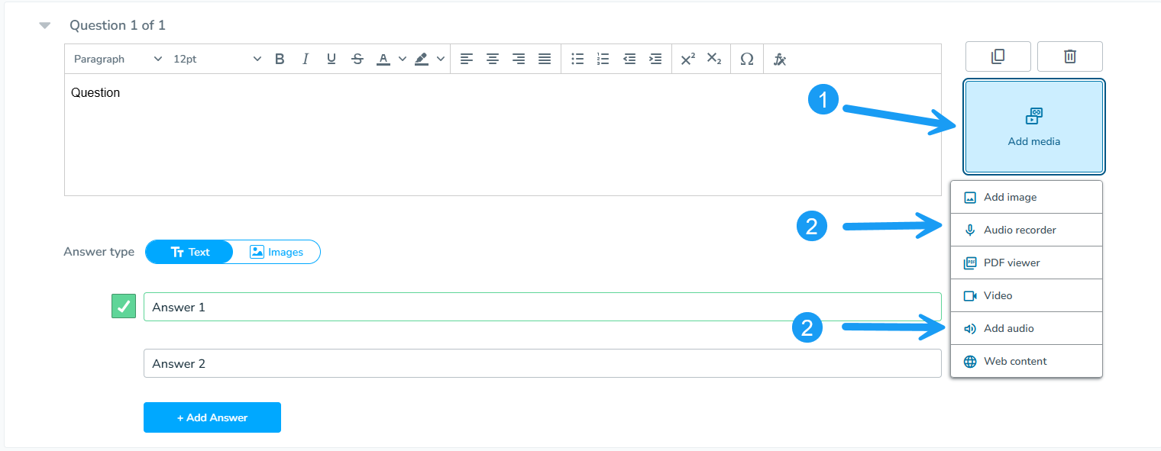Viewport: 1161px width, 451px height.
Task: Click the Answer 2 input field
Action: [542, 363]
